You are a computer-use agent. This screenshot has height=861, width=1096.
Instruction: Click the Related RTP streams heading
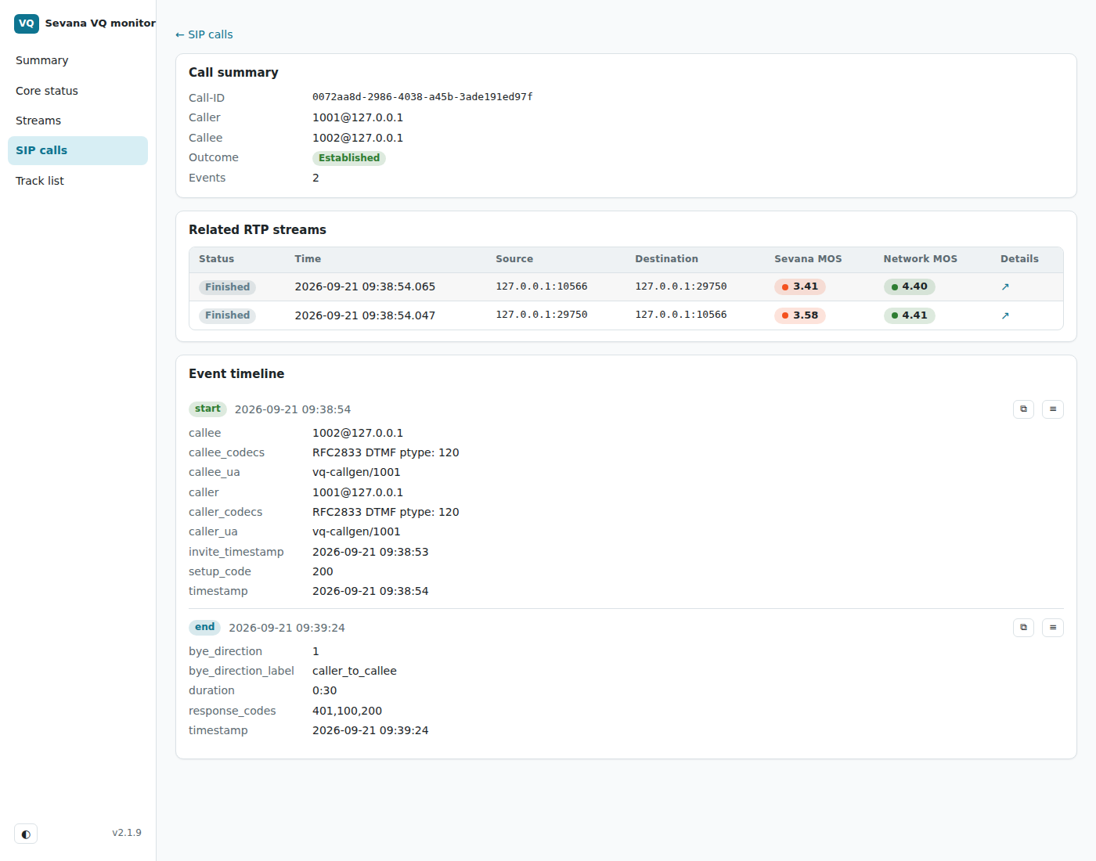258,230
